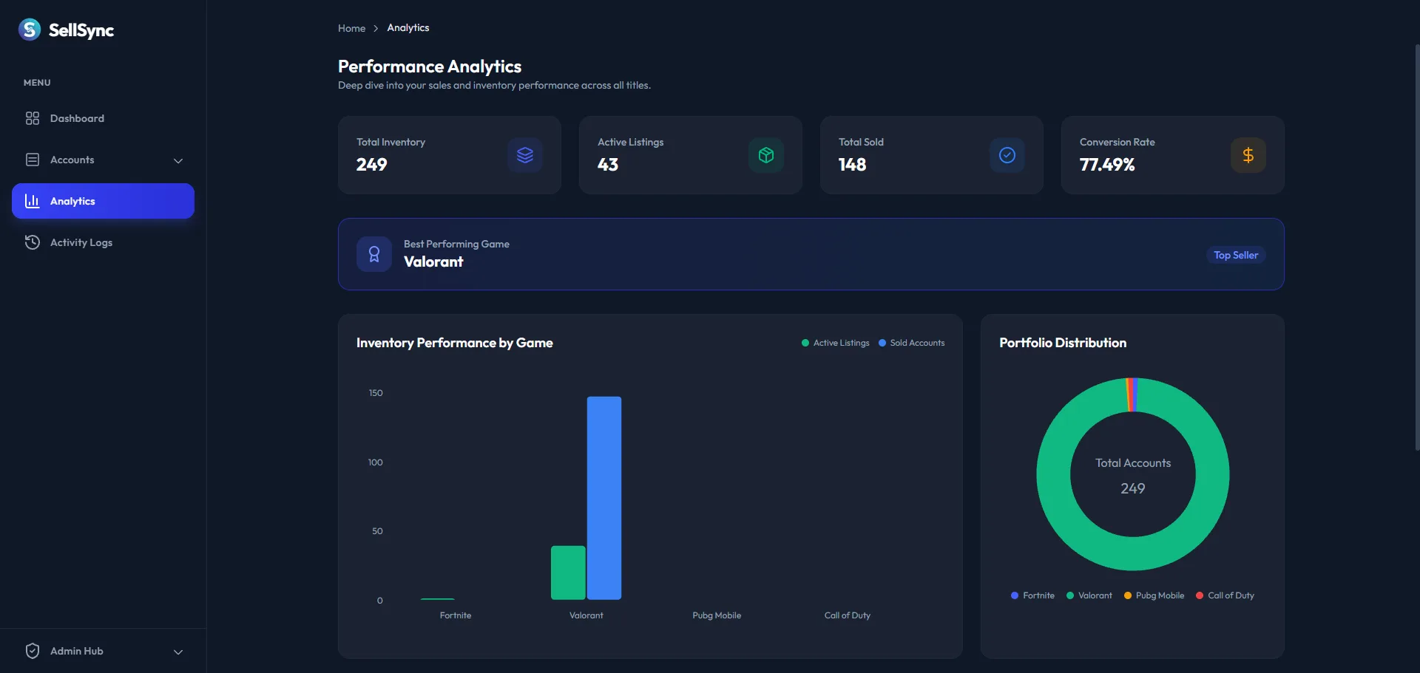1420x673 pixels.
Task: Click the 150 y-axis label
Action: pyautogui.click(x=376, y=393)
